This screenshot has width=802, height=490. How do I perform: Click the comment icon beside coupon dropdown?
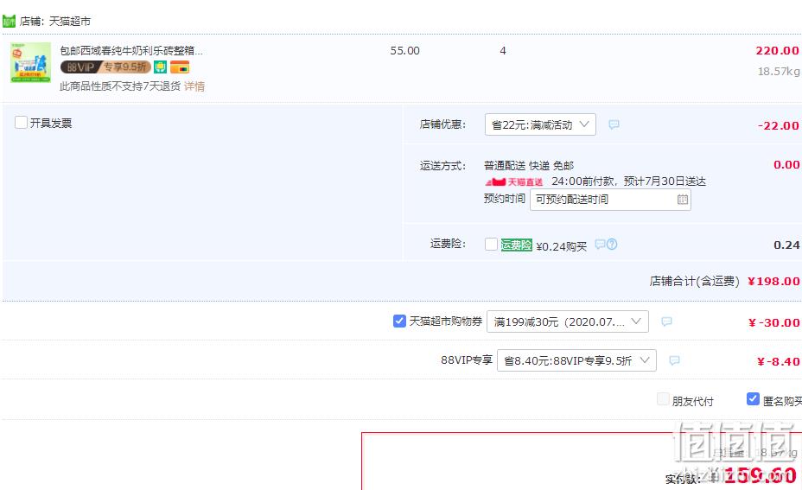(666, 321)
